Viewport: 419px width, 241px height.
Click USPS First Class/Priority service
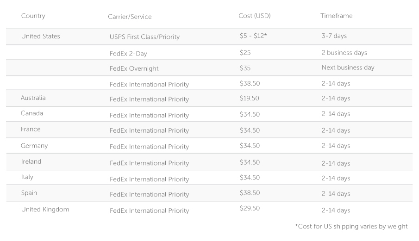(x=144, y=37)
